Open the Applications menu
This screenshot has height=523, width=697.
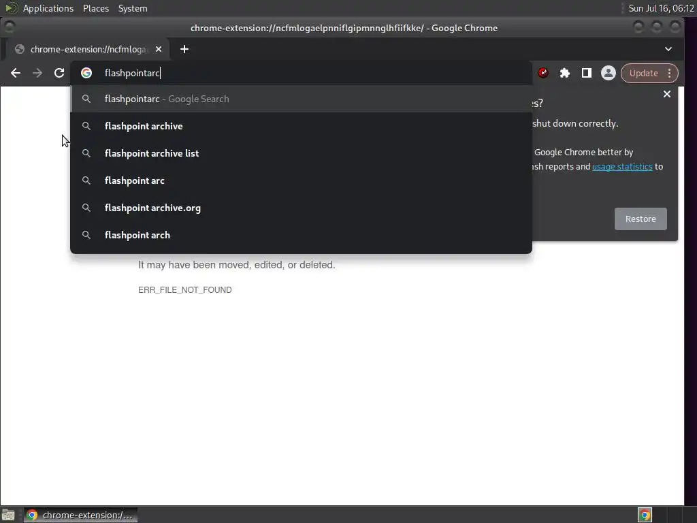(48, 8)
